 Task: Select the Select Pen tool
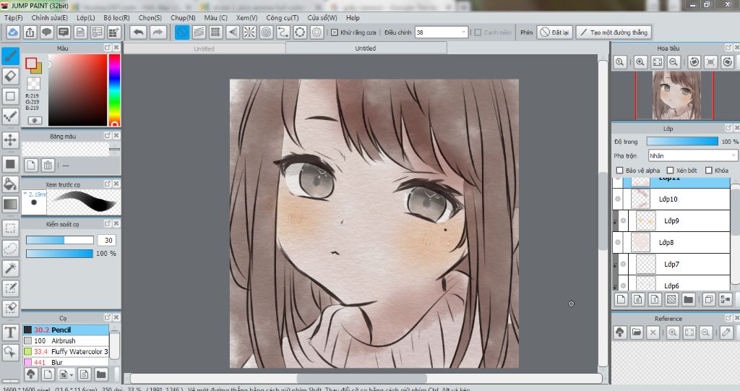click(10, 288)
